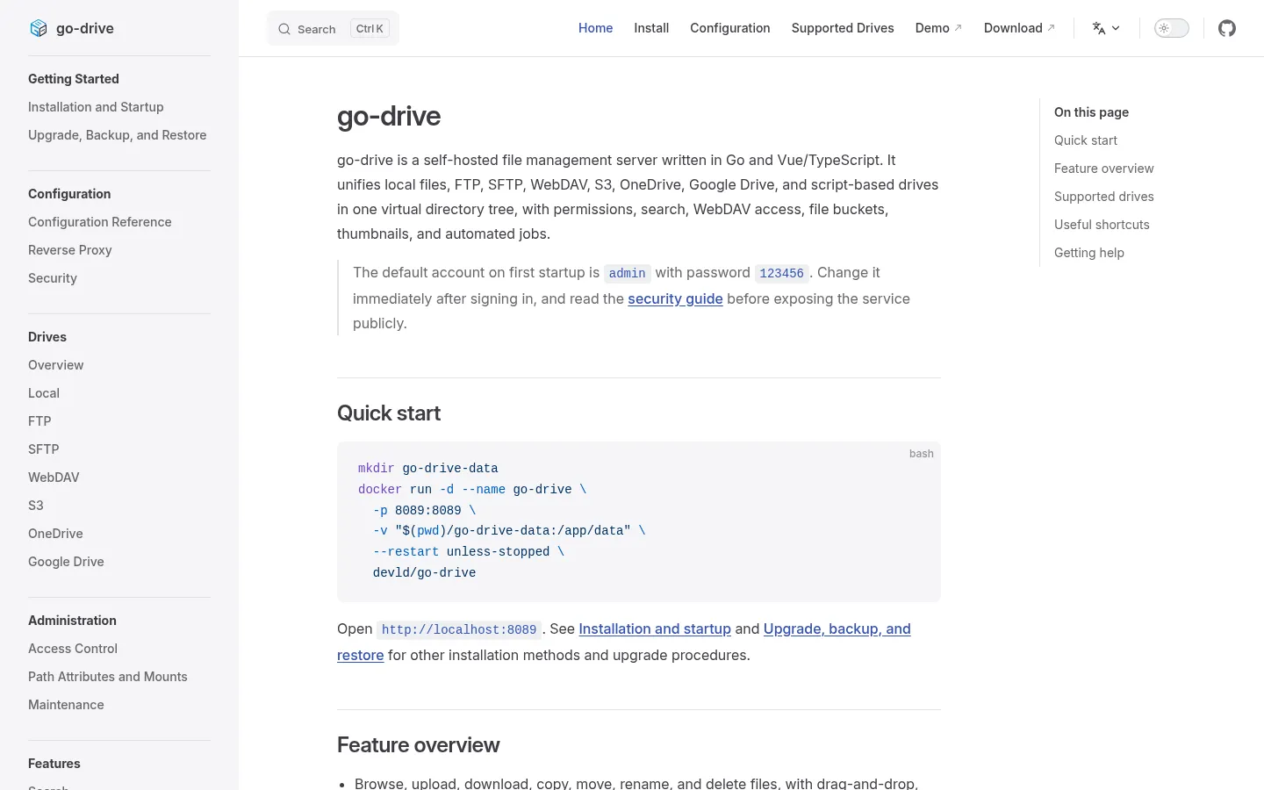The image size is (1264, 790).
Task: Select the S3 drive page
Action: [x=36, y=506]
